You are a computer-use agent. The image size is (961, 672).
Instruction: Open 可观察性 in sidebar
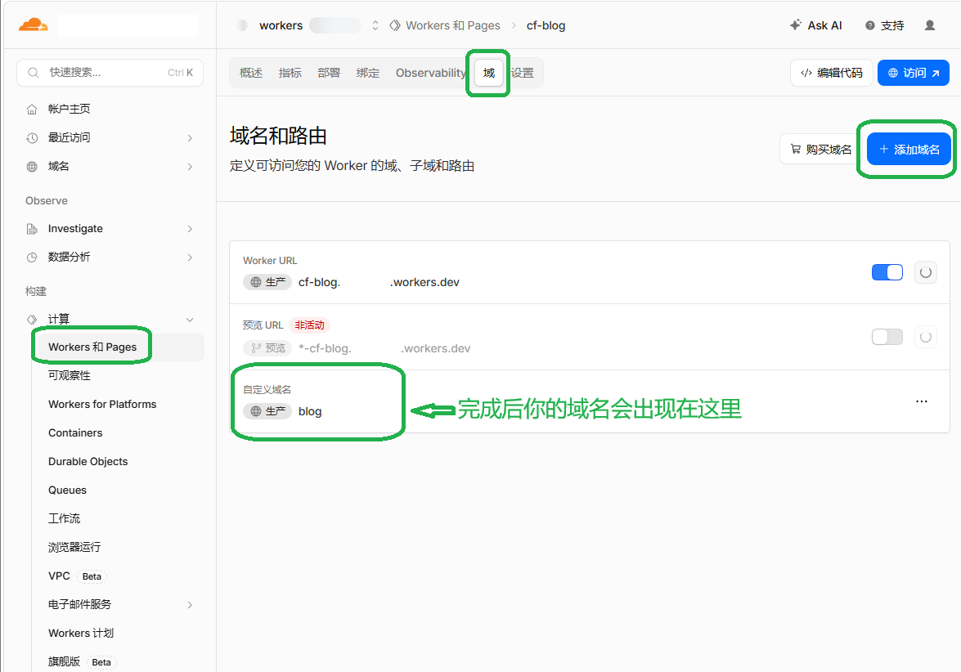(x=70, y=375)
